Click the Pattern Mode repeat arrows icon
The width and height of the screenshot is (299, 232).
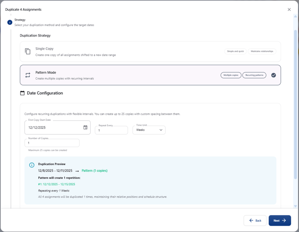pos(28,75)
